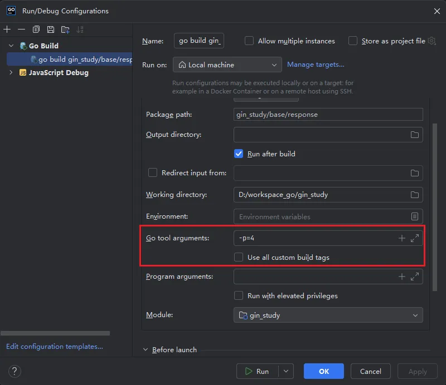Enable Allow multiple instances checkbox
The width and height of the screenshot is (446, 385).
249,41
